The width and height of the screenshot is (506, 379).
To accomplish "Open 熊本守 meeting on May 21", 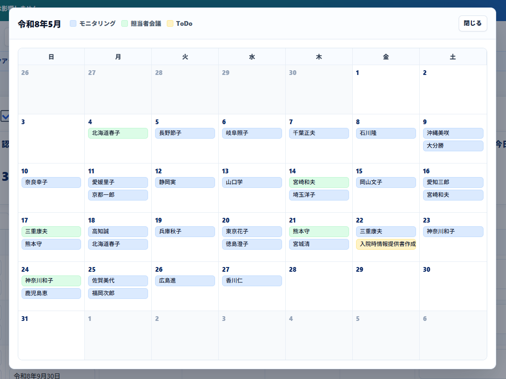I will tap(319, 231).
